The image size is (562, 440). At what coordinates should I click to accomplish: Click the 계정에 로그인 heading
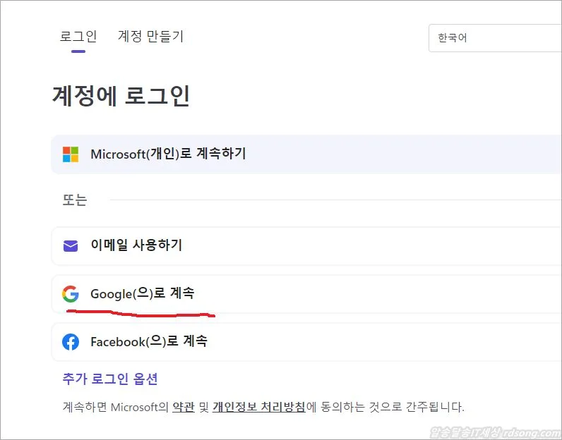coord(121,96)
